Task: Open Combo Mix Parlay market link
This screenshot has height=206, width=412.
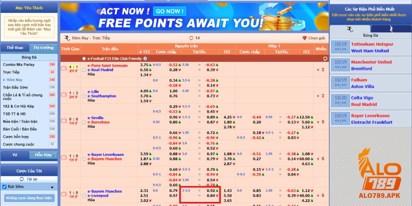Action: [x=19, y=65]
